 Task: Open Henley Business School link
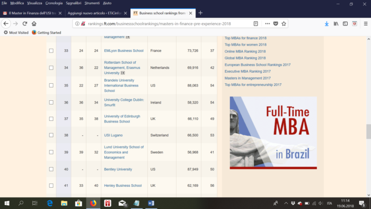tap(123, 186)
